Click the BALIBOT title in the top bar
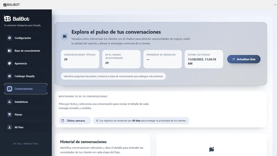Screen dimensions: 277x156 pyautogui.click(x=14, y=5)
